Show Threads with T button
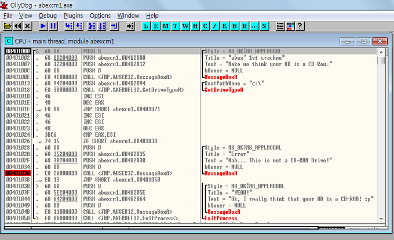394x240 pixels. (176, 26)
